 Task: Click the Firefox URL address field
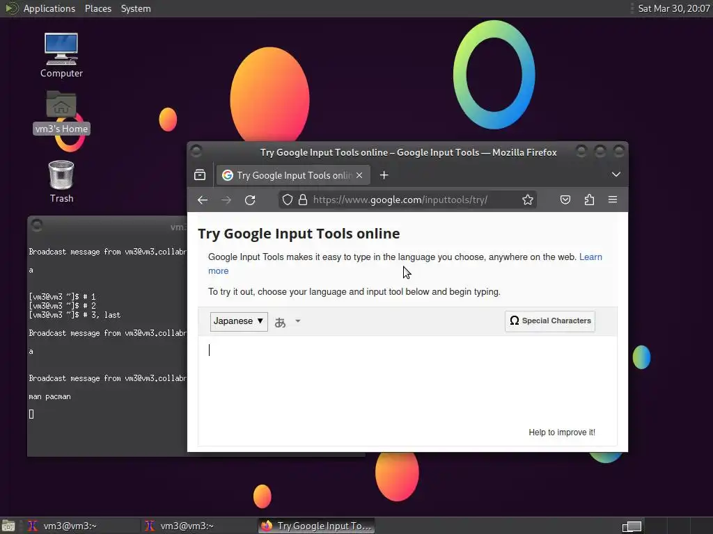[x=408, y=200]
